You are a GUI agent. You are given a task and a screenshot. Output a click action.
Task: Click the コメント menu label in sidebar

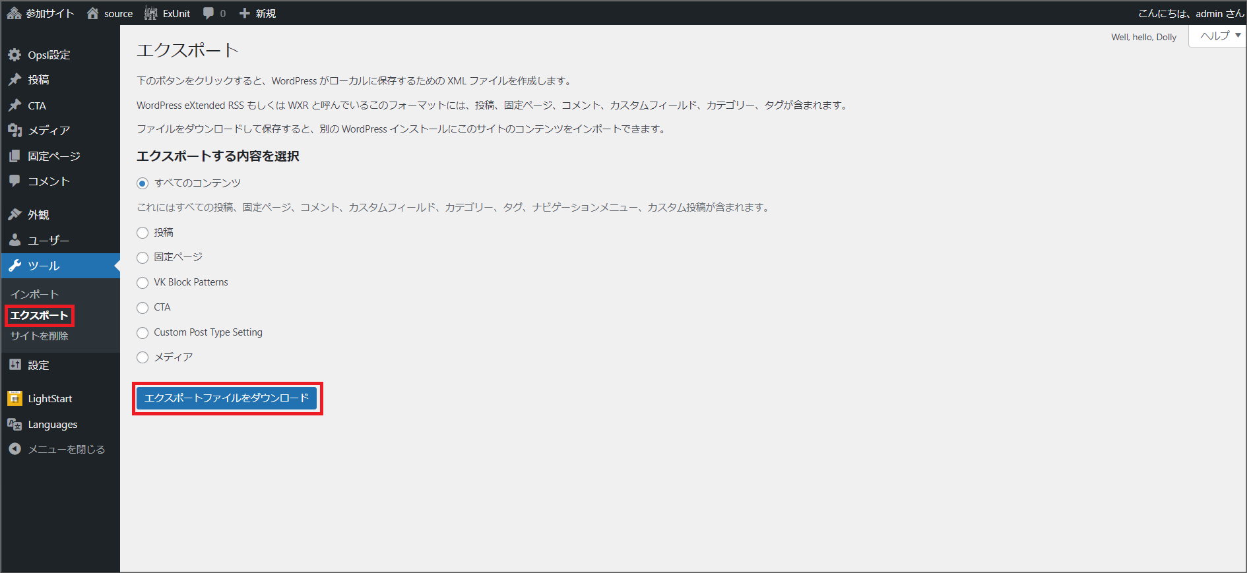pos(49,181)
